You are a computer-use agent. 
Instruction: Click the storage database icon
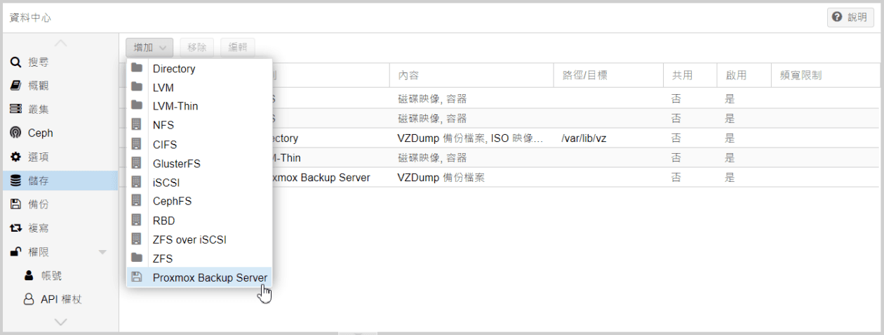(15, 181)
